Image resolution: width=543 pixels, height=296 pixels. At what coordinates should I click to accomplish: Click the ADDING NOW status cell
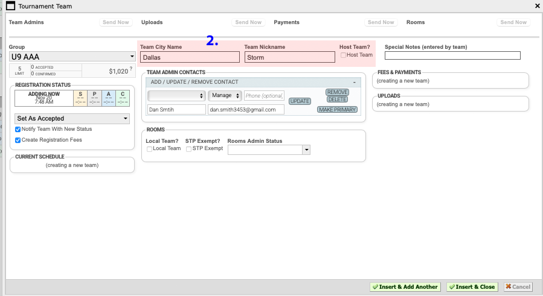tap(44, 98)
